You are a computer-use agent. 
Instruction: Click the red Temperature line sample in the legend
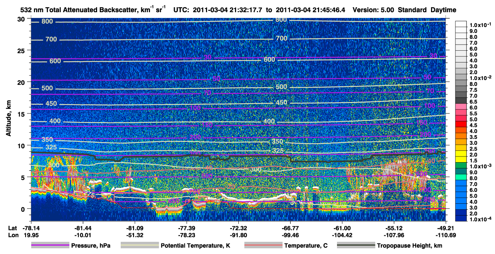coord(263,246)
